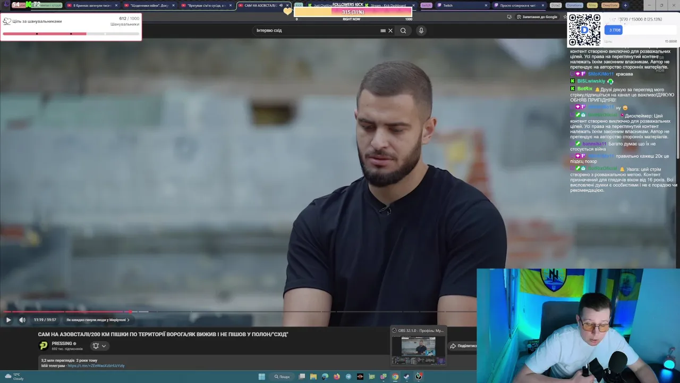Open the Films tab group
The height and width of the screenshot is (383, 680).
point(592,5)
